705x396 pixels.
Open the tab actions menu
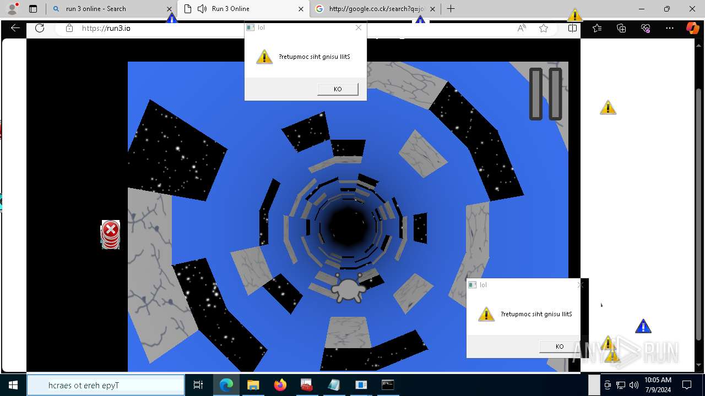33,9
